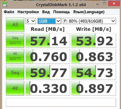Viewport: 121px width, 109px height.
Task: Select the Seq write value 54.73
Action: [x=94, y=72]
